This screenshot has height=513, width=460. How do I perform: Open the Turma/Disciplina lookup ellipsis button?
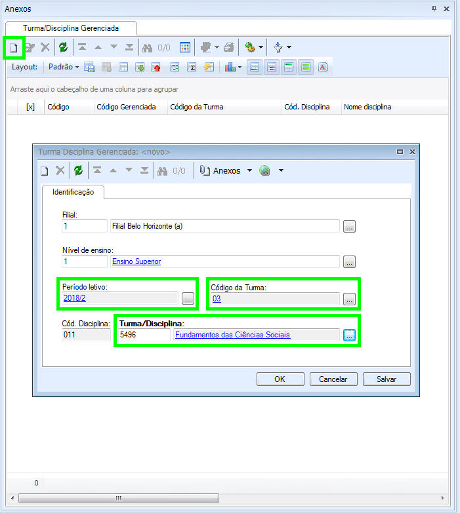(x=349, y=335)
